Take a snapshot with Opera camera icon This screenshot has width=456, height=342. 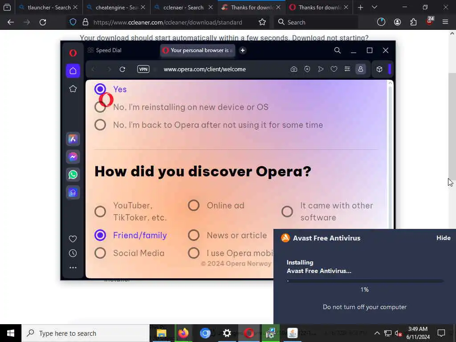[x=294, y=69]
